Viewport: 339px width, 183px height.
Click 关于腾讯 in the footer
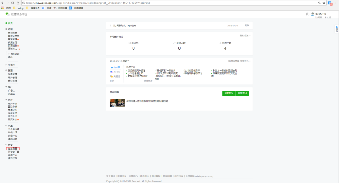[x=111, y=176]
